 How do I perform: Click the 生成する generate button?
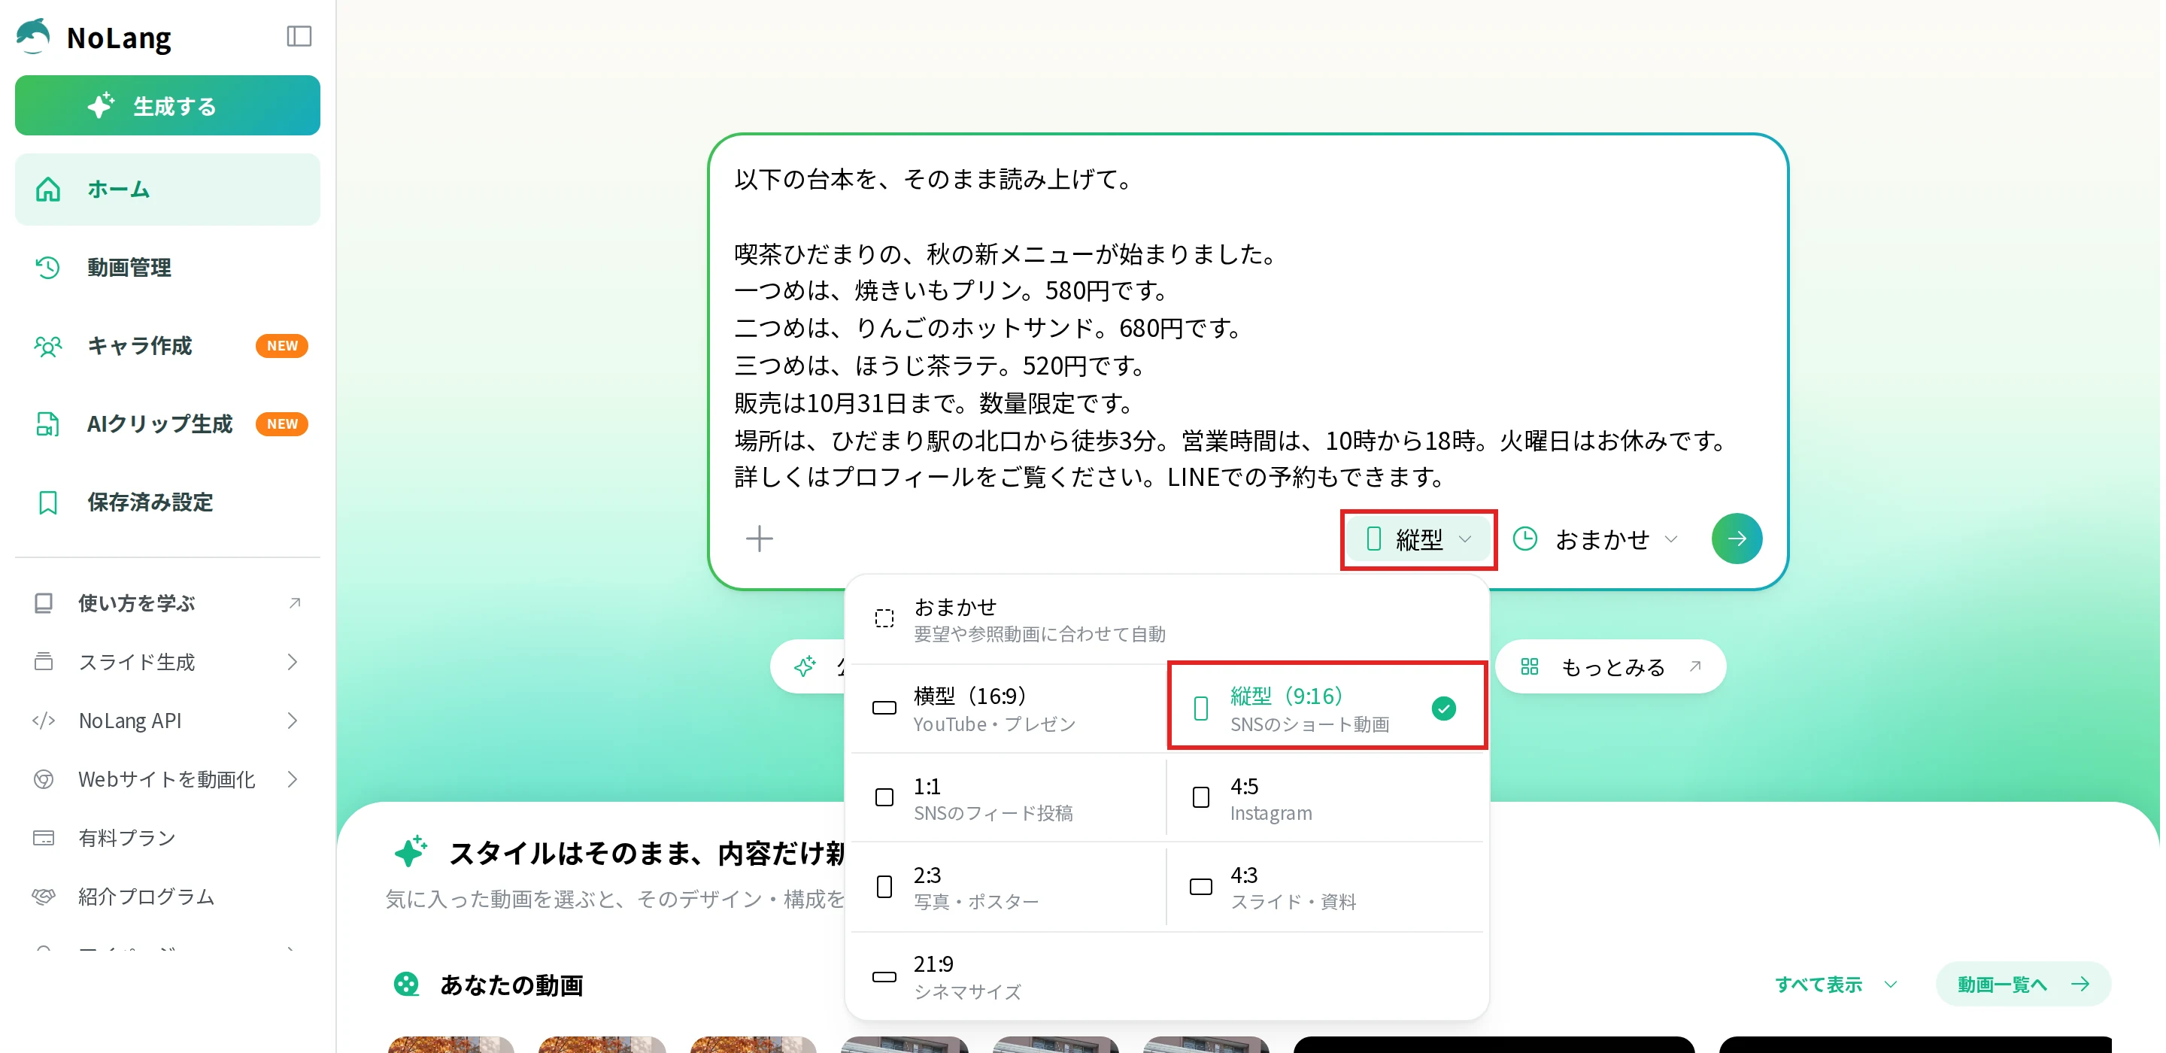coord(167,106)
